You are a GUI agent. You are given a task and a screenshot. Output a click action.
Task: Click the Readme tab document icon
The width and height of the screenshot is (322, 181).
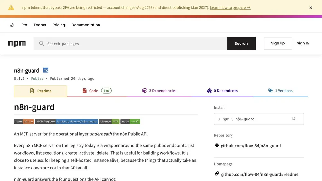[x=32, y=91]
